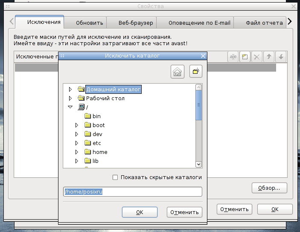This screenshot has height=232, width=300.
Task: Close the Свойства window
Action: click(294, 6)
